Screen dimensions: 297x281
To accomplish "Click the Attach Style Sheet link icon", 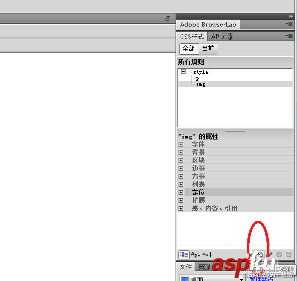I will (251, 255).
